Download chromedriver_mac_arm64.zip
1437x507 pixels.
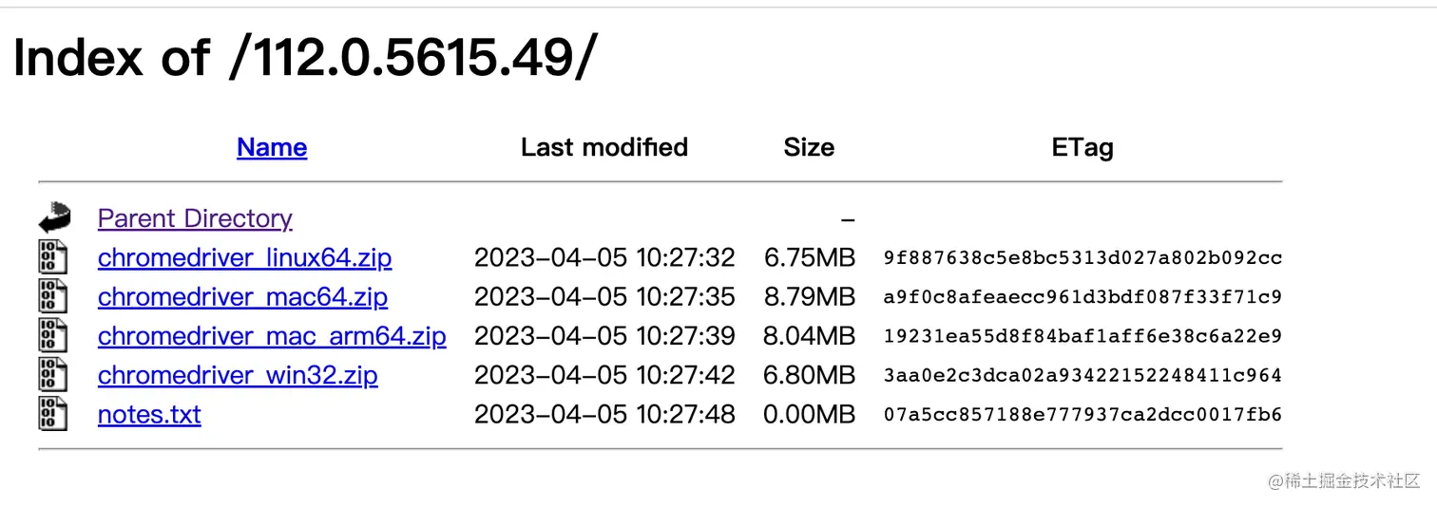point(272,335)
